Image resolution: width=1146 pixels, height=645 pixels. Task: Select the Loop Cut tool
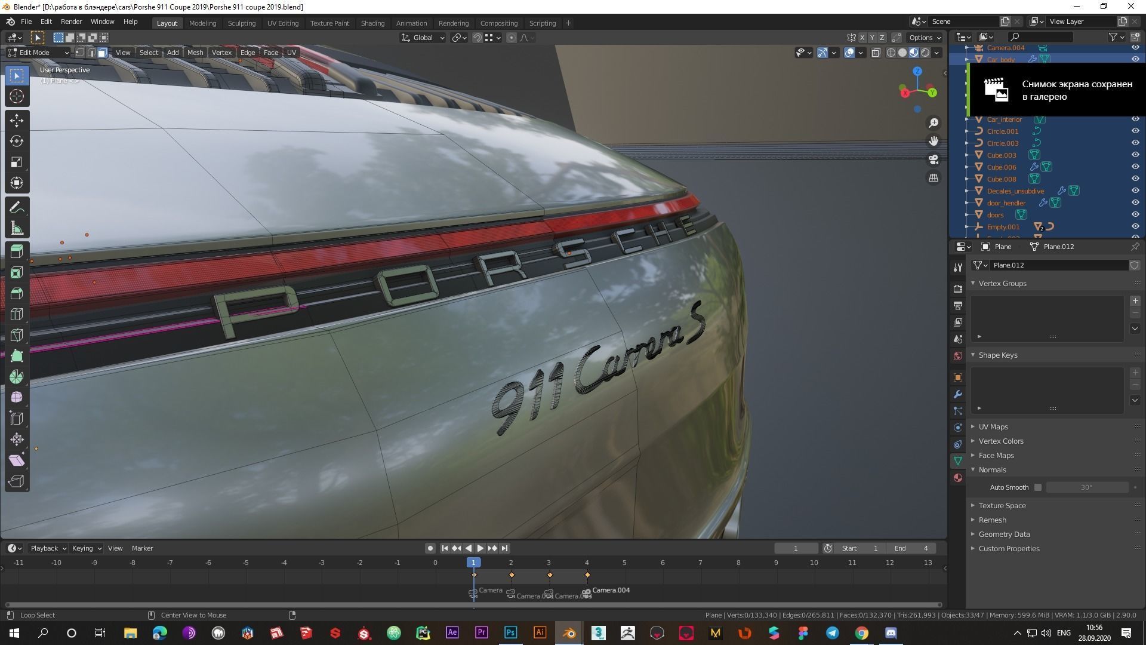point(17,314)
